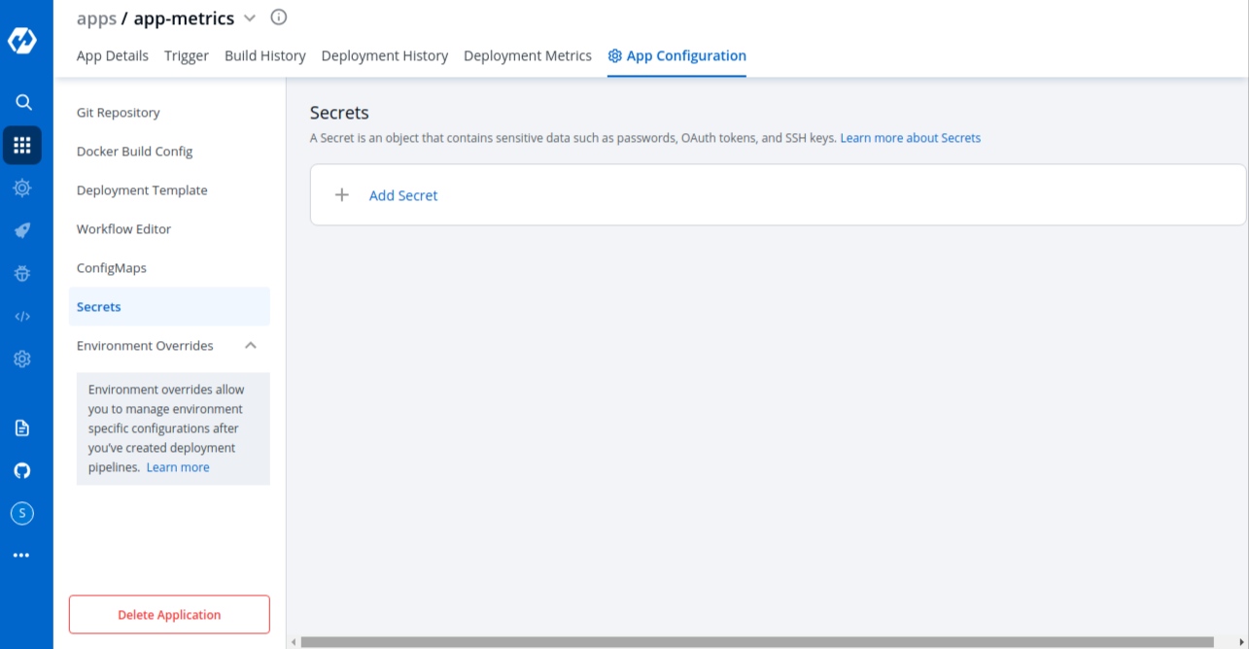
Task: Switch to the Build History tab
Action: coord(264,56)
